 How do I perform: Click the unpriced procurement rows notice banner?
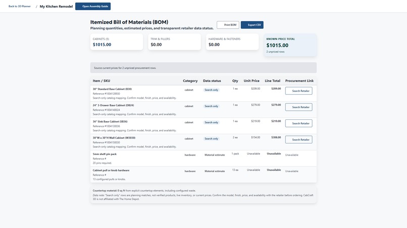(204, 68)
